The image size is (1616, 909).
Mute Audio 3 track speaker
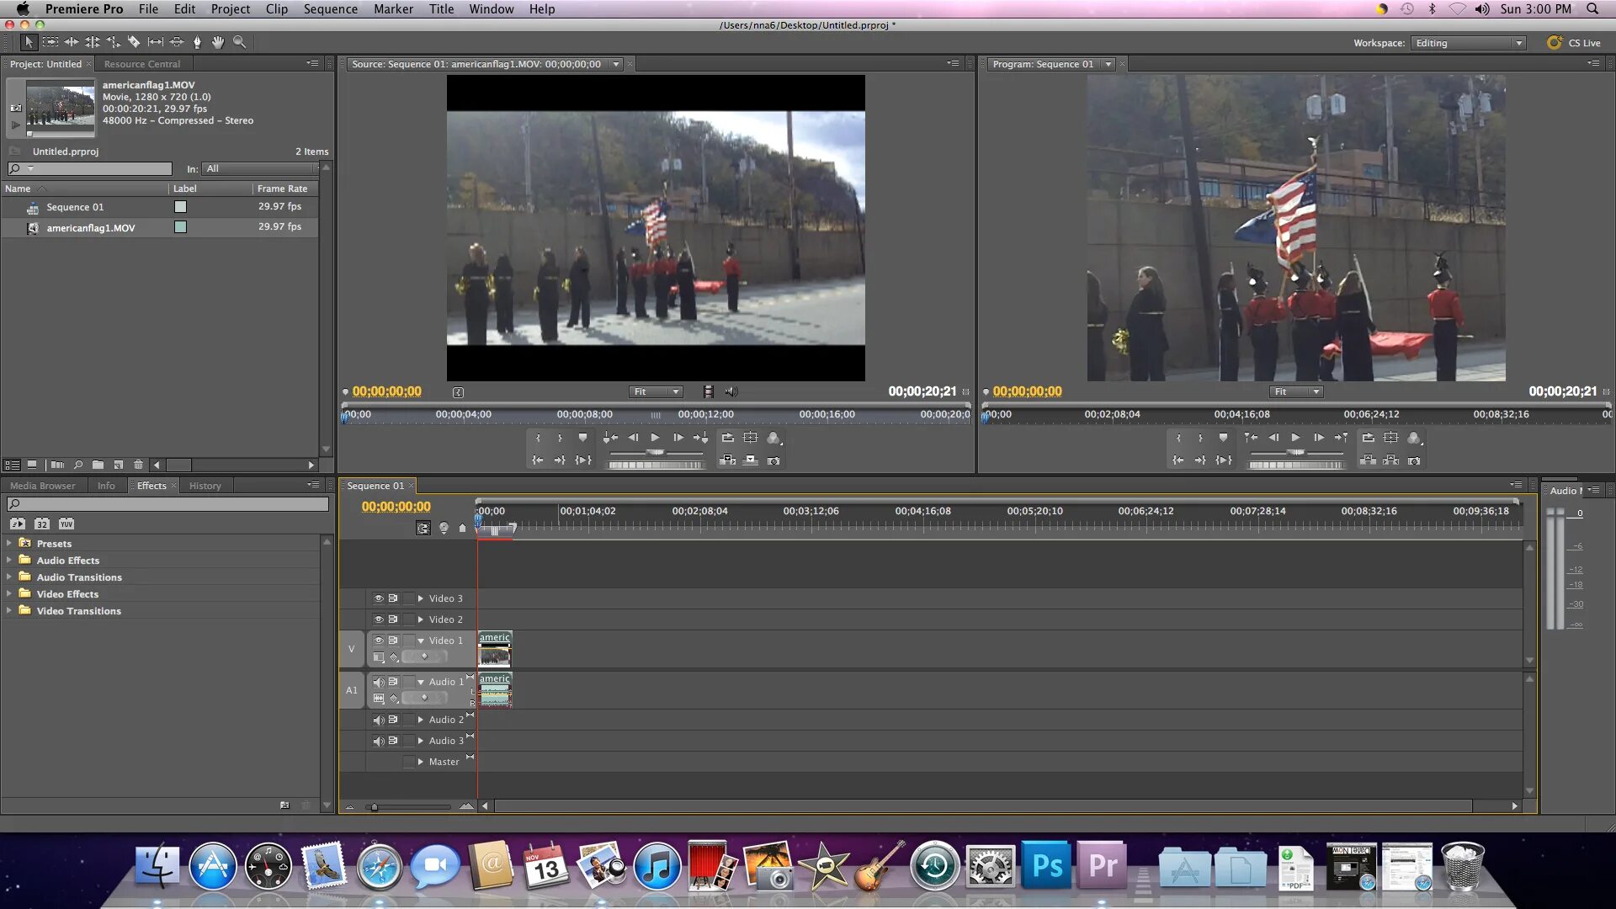tap(379, 741)
